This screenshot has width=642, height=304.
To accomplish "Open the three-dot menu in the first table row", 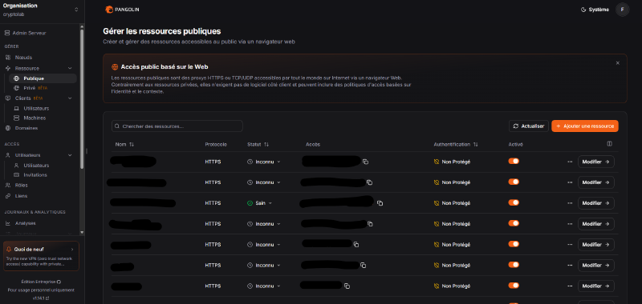I will 570,162.
